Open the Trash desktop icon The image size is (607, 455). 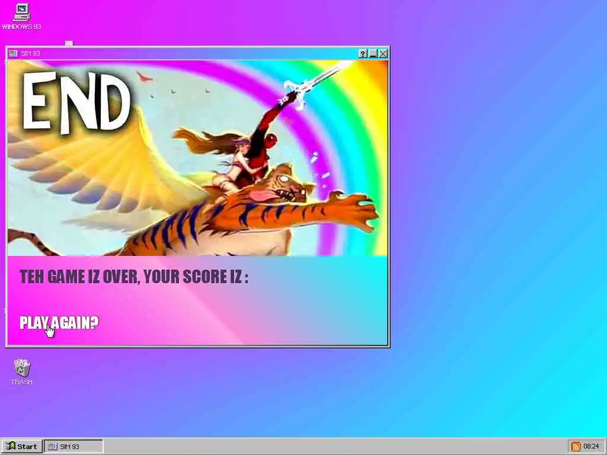pyautogui.click(x=22, y=372)
